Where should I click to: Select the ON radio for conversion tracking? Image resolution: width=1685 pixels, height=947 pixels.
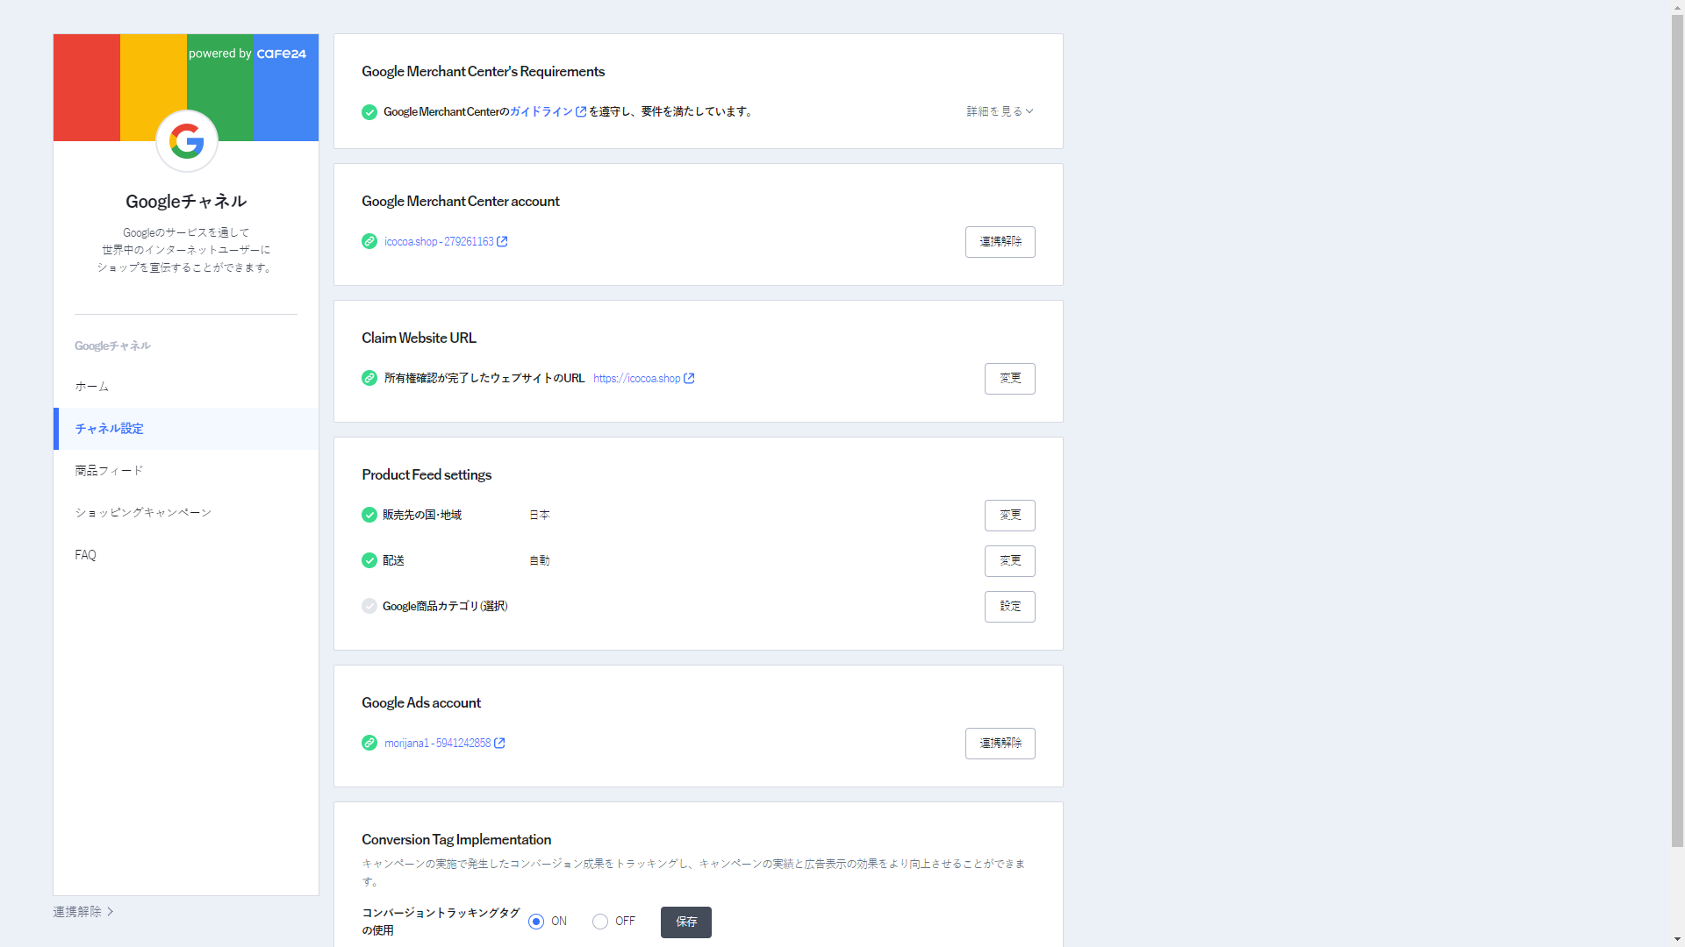point(536,922)
